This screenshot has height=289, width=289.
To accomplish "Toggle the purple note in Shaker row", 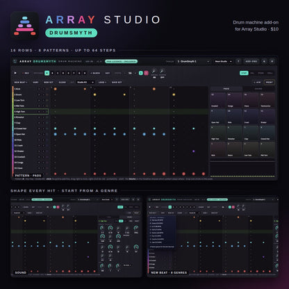I will pyautogui.click(x=193, y=151).
